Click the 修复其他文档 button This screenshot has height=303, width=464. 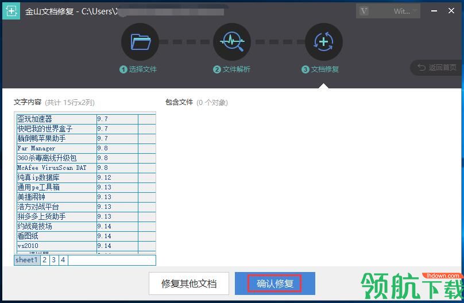coord(189,283)
